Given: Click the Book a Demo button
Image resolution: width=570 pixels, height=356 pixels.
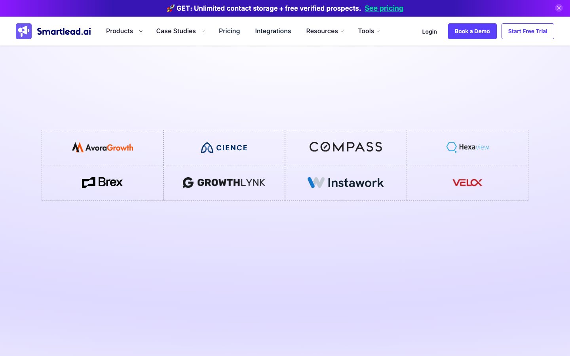Looking at the screenshot, I should point(472,31).
